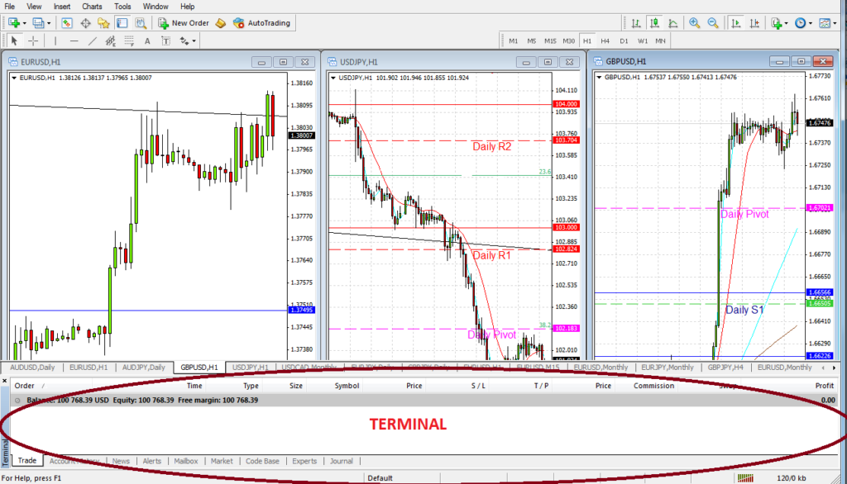Switch to the AUDUSD,Daily chart tab
Screen dimensions: 847x484
click(32, 368)
